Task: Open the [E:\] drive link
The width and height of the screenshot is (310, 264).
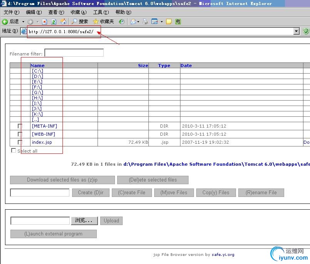Action: (37, 82)
